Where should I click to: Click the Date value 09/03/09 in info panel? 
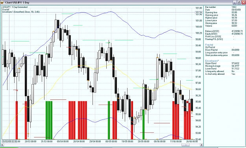pos(236,10)
